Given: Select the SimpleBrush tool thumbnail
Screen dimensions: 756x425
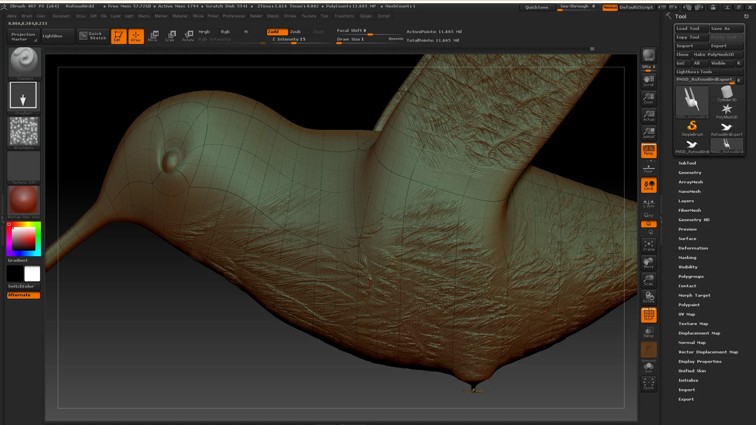Looking at the screenshot, I should [692, 128].
